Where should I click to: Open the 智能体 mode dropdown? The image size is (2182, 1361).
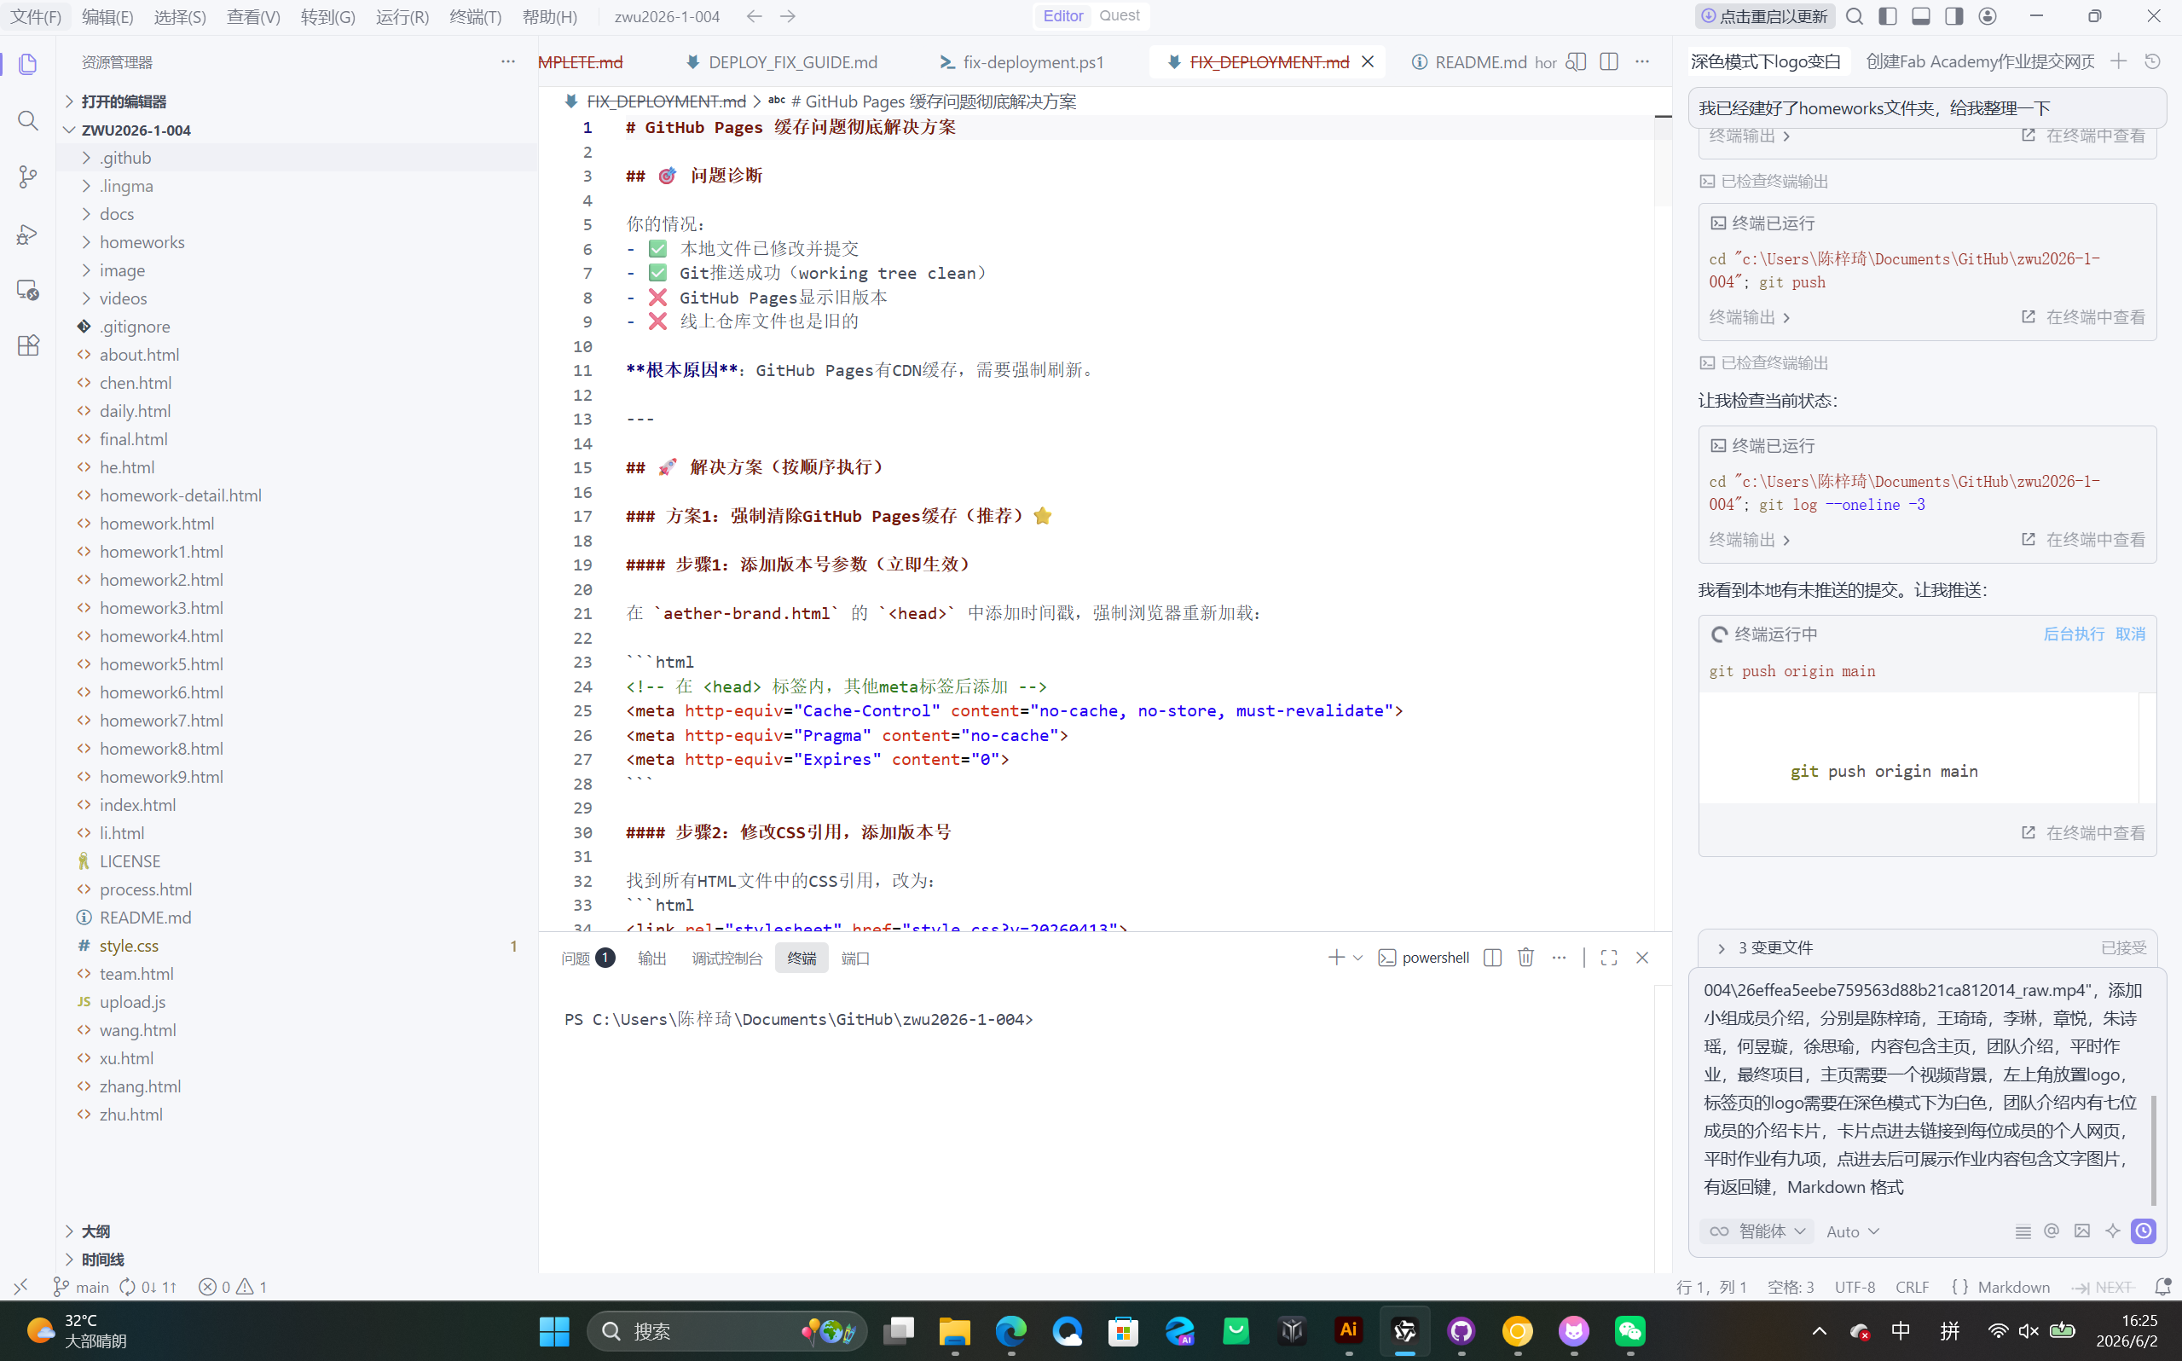tap(1757, 1231)
